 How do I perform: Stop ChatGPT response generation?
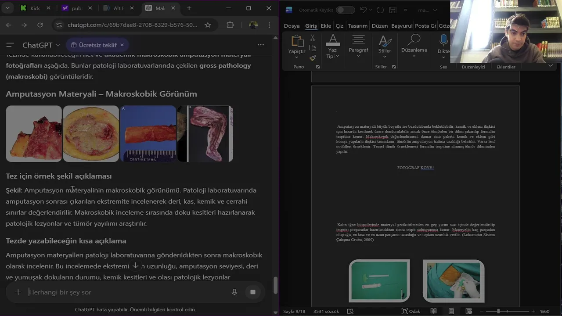tap(253, 292)
